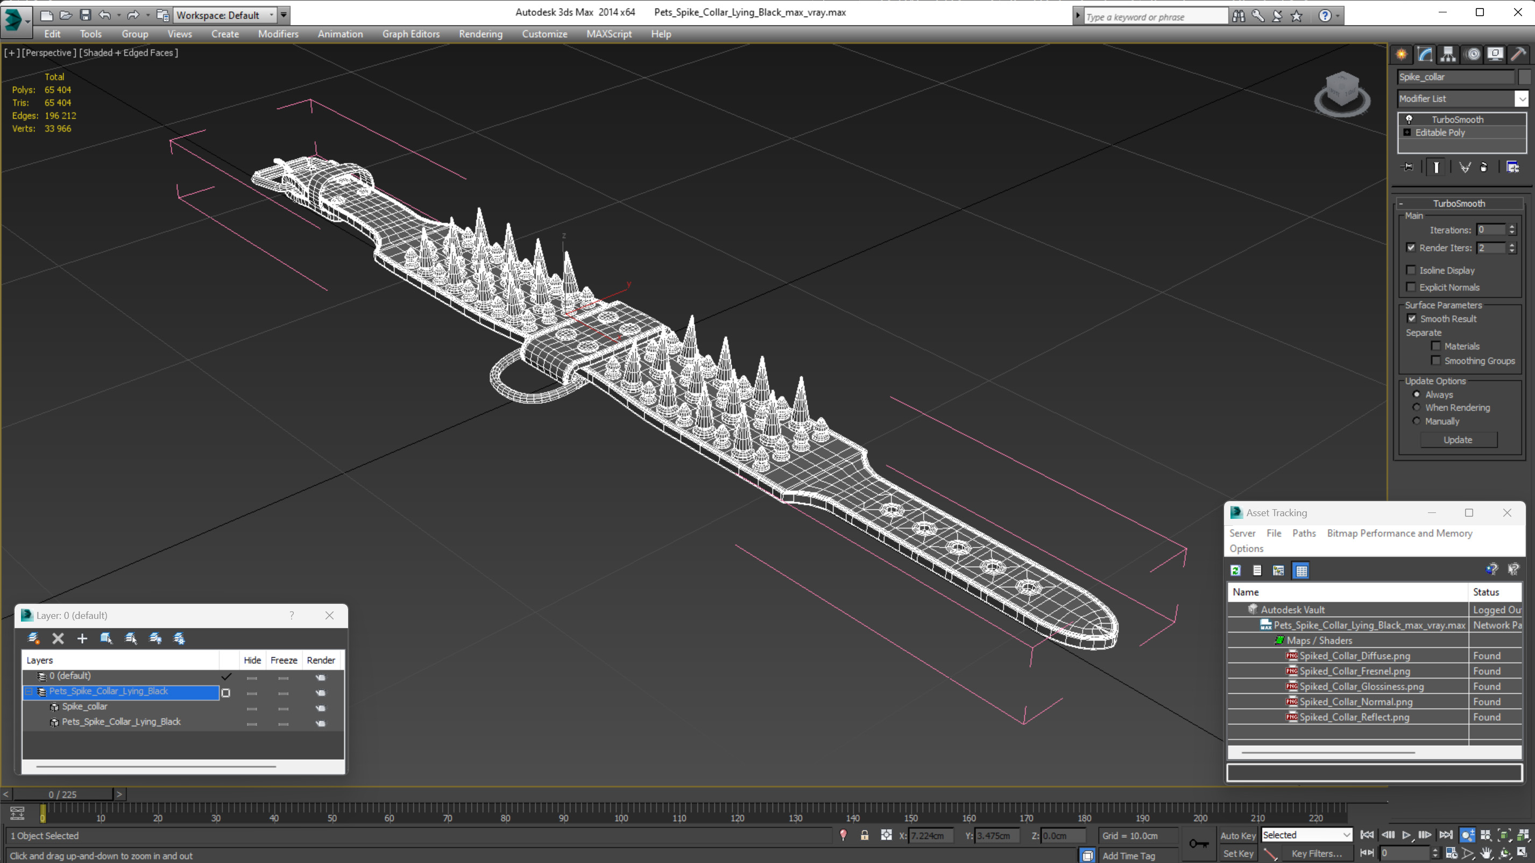Viewport: 1535px width, 863px height.
Task: Open the Utilities panel hammer icon
Action: tap(1518, 54)
